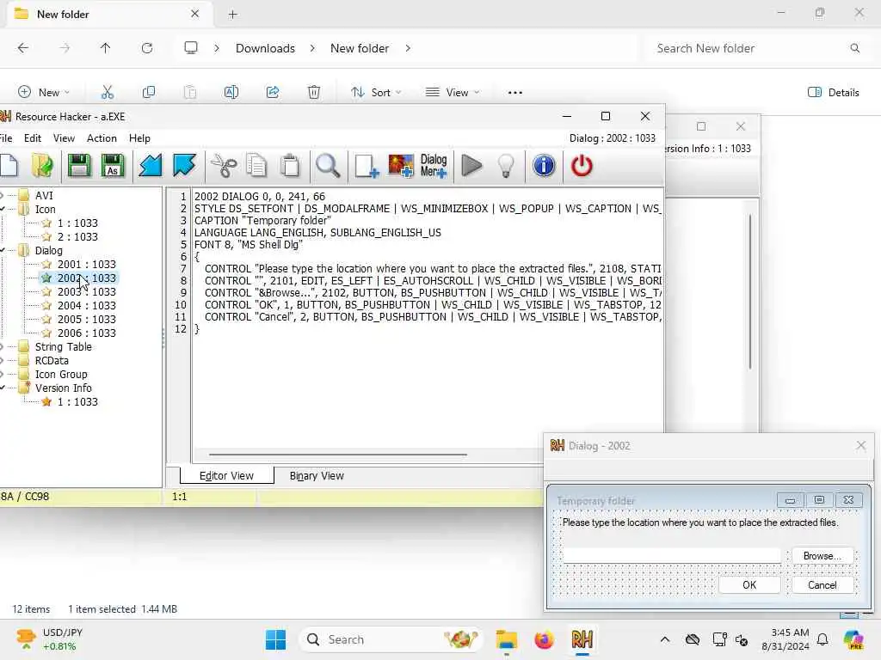Open the View menu in Resource Hacker
The width and height of the screenshot is (881, 660).
[64, 138]
